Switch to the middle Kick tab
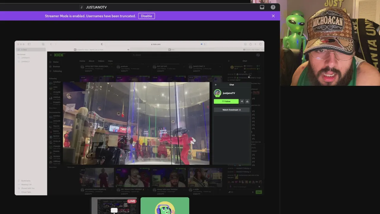Viewport: 380px width, 214px height. tap(171, 50)
